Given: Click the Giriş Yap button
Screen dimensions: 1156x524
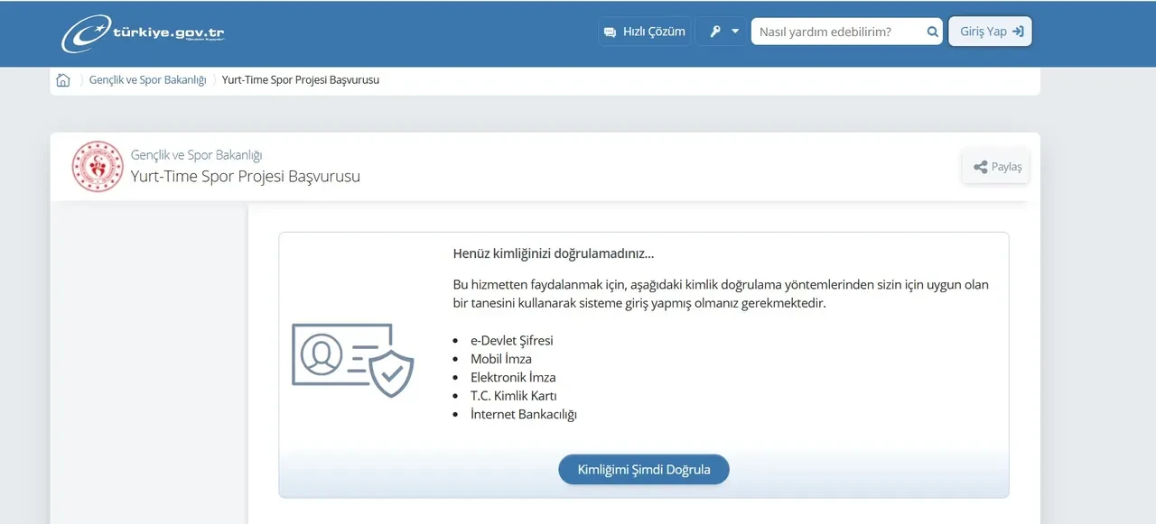Looking at the screenshot, I should tap(990, 31).
